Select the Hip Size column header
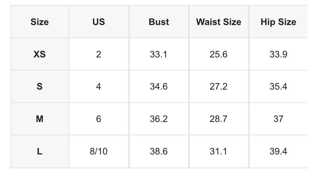Viewport: 313px width, 170px height. [278, 22]
